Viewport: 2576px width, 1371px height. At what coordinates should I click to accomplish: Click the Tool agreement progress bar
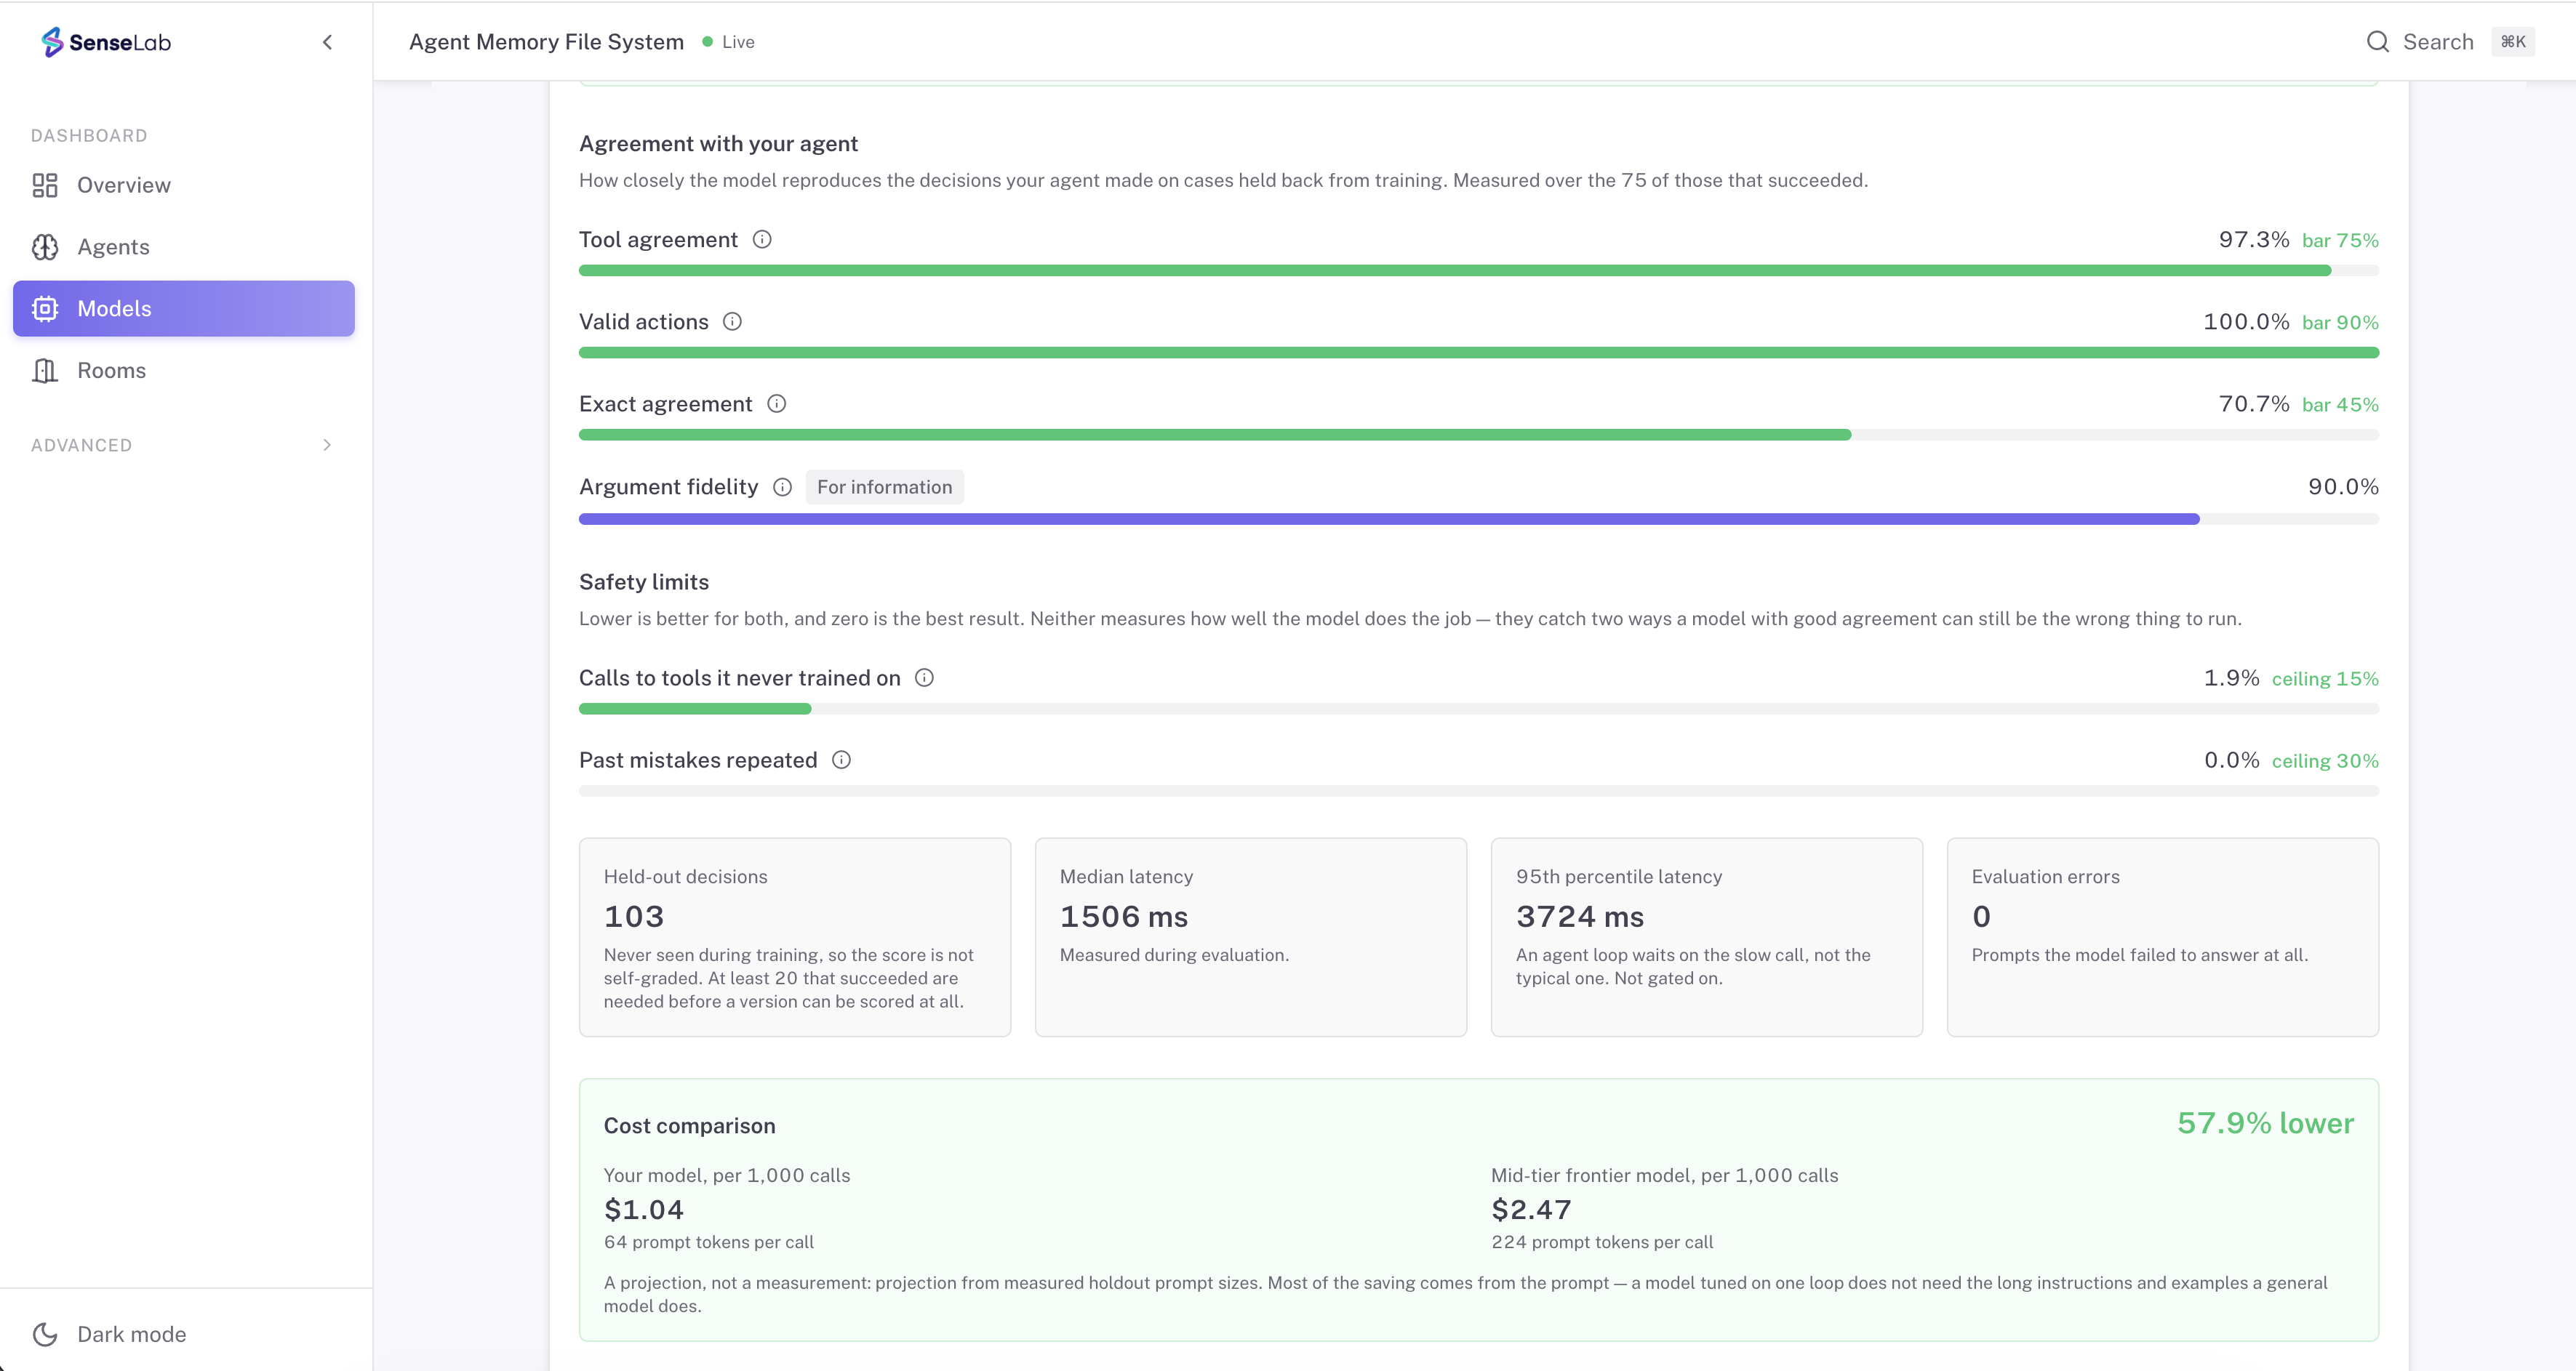(x=1478, y=271)
